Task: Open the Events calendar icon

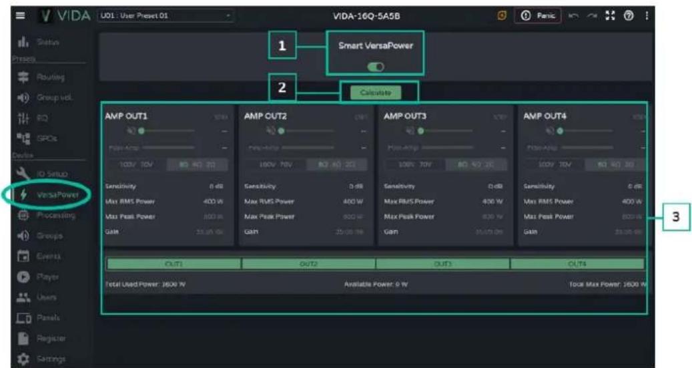Action: point(23,256)
